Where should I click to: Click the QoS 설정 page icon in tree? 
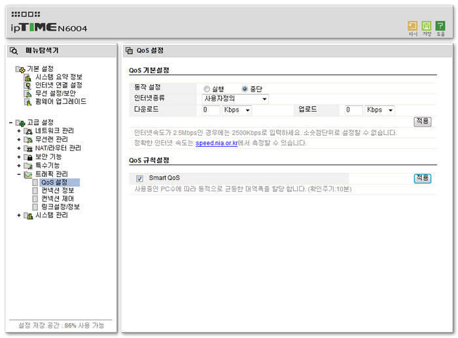point(35,183)
